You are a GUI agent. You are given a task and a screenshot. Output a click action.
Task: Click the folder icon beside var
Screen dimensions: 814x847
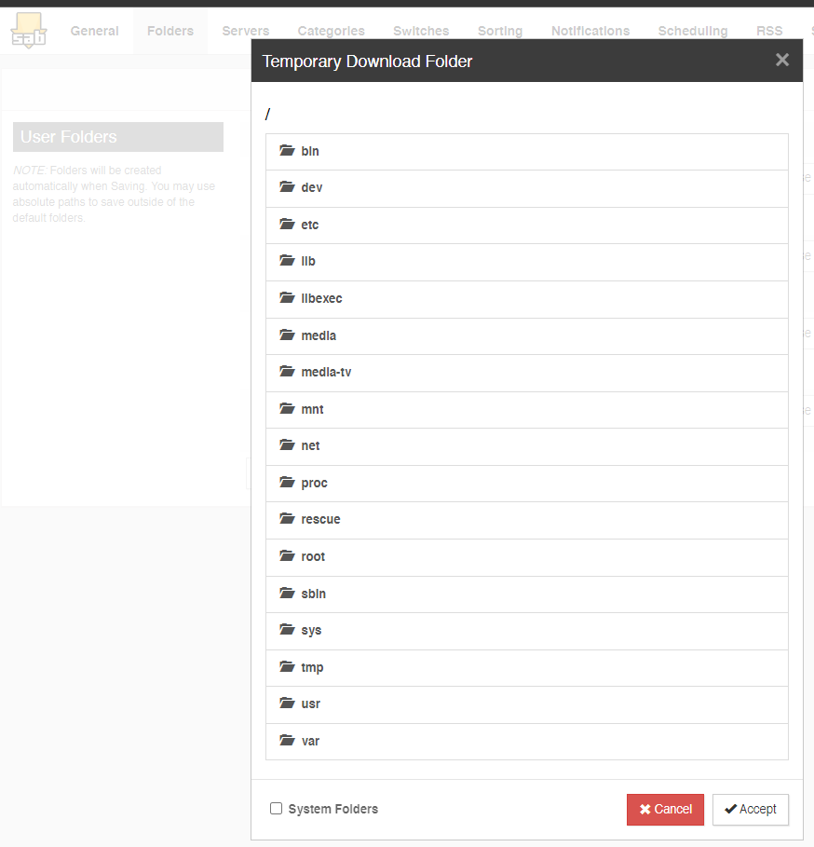[287, 740]
